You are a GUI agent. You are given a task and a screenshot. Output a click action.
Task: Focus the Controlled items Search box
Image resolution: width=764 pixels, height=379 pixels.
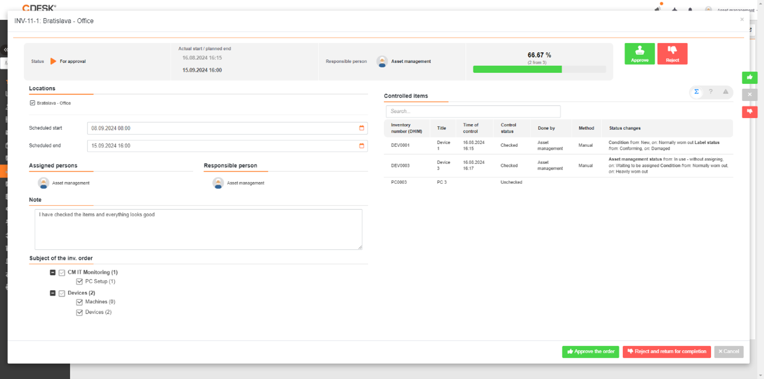tap(473, 111)
